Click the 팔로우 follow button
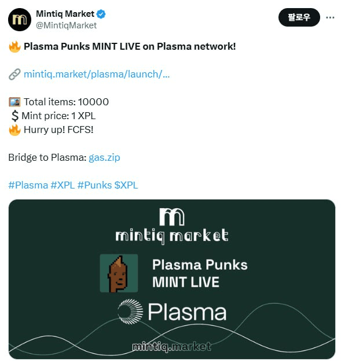Viewport: 341px width, 362px height. (299, 17)
